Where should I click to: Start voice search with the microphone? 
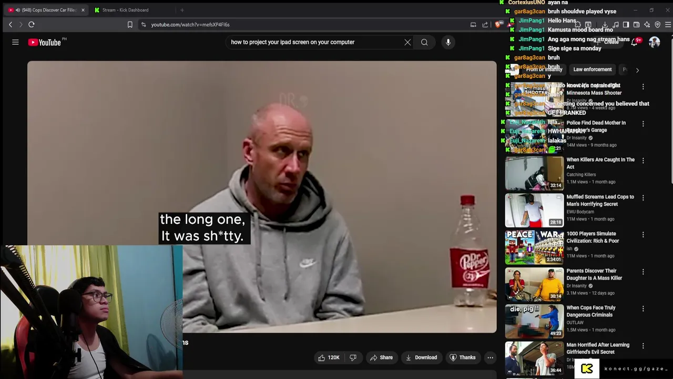(x=448, y=42)
